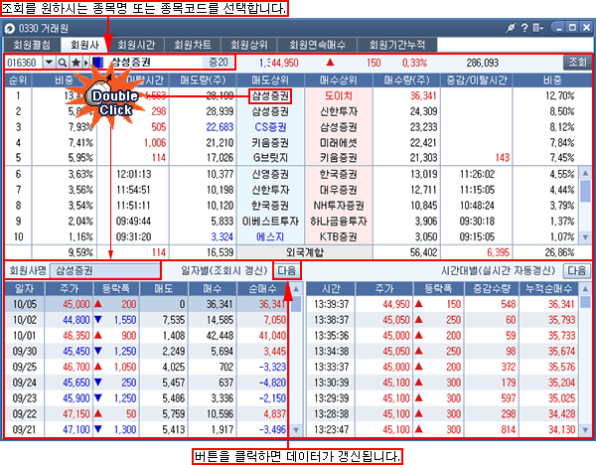Select the 회원사 tab
This screenshot has width=596, height=465.
coord(84,45)
